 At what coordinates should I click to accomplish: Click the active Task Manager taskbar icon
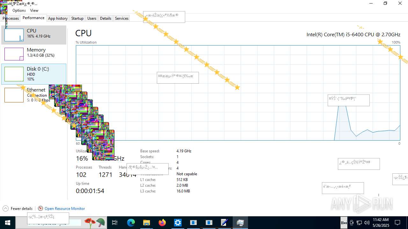(240, 223)
